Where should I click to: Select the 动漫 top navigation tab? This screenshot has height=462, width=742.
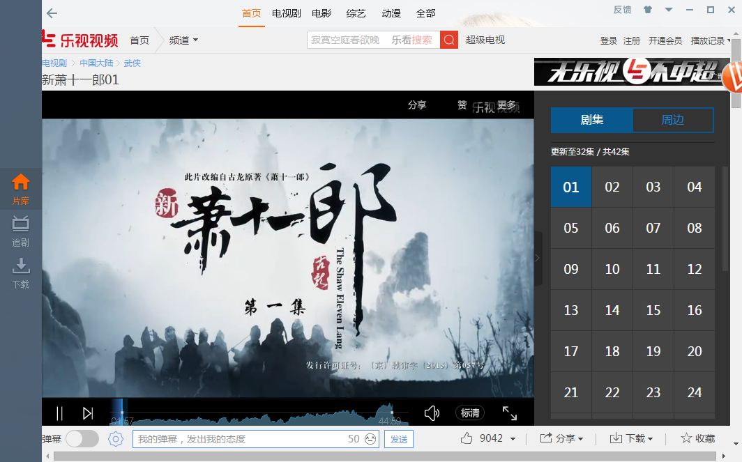point(391,13)
